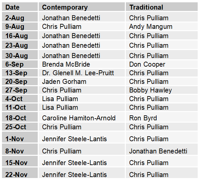Select the Contemporary column header
The height and width of the screenshot is (180, 200).
coord(82,7)
